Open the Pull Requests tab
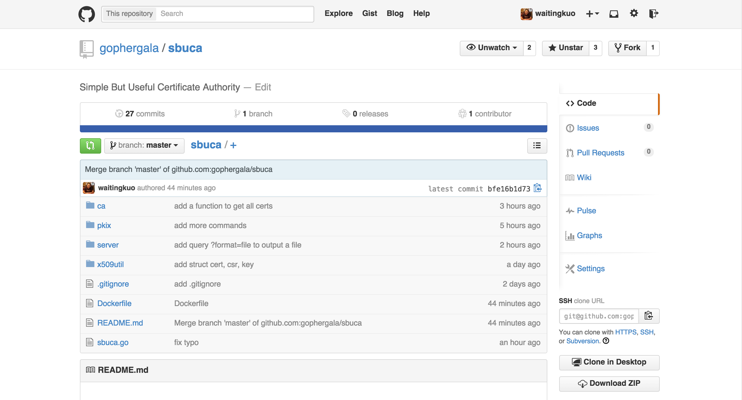 tap(600, 153)
